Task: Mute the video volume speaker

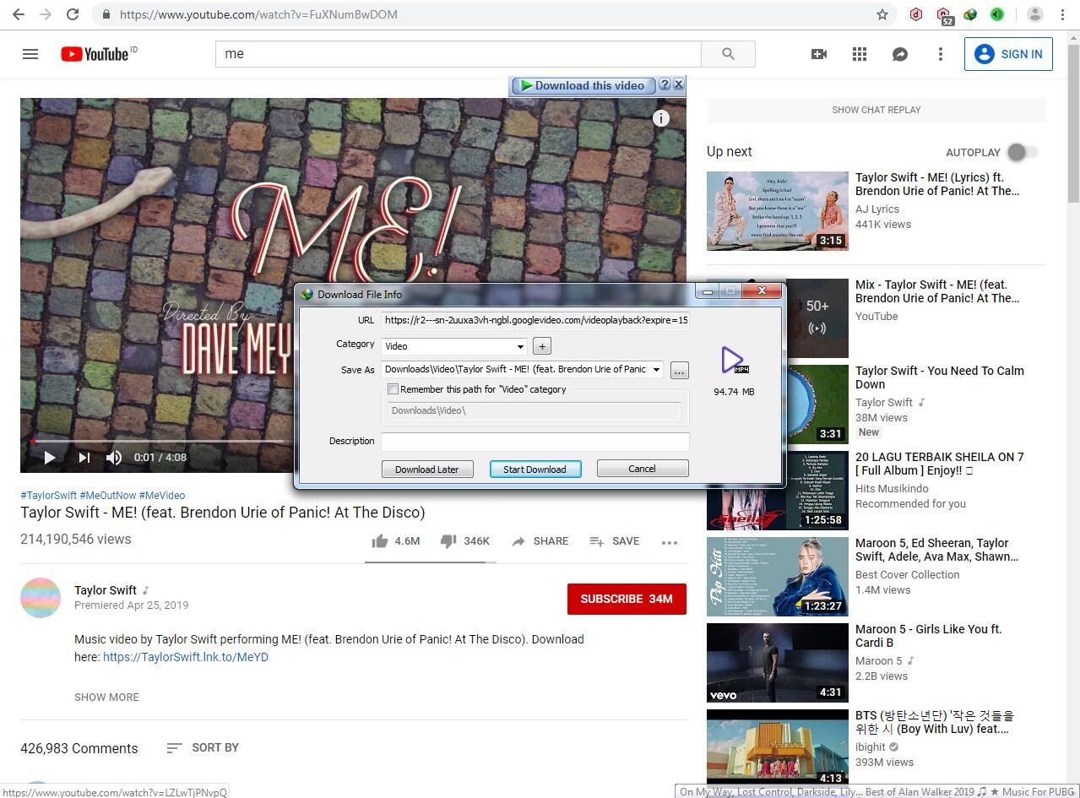Action: tap(114, 458)
